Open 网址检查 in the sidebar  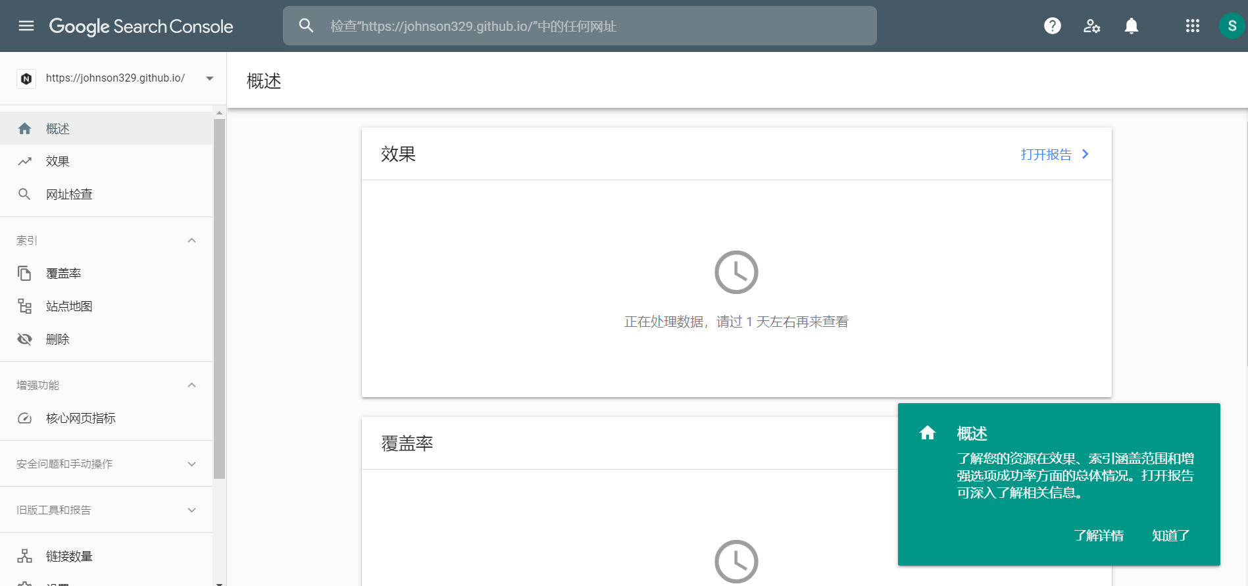(x=107, y=194)
